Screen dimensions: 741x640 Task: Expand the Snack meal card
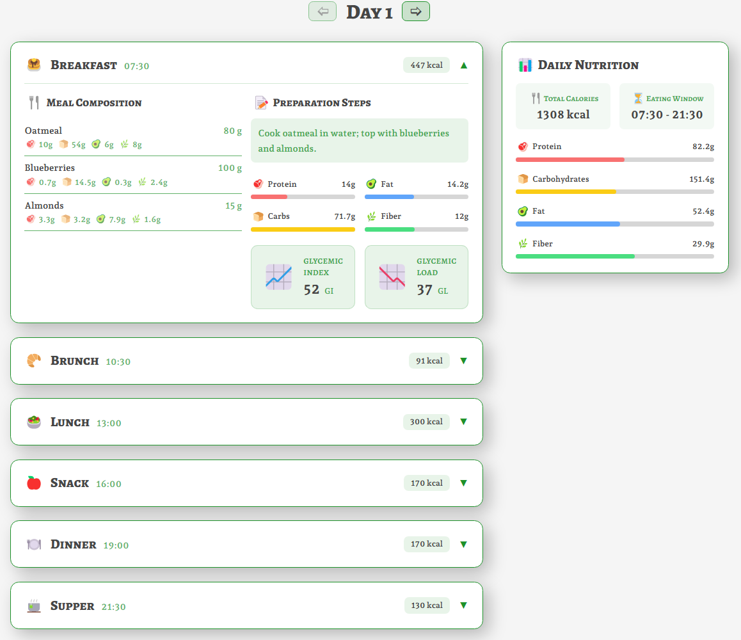[x=463, y=483]
